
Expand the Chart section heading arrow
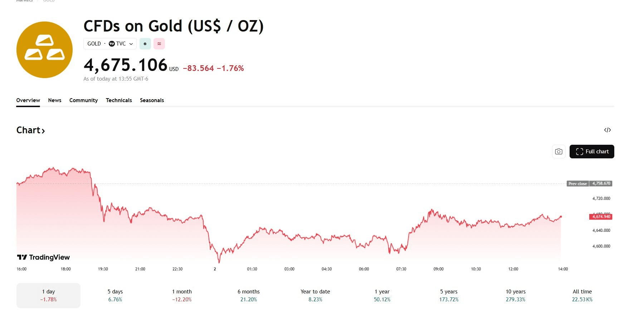[43, 131]
